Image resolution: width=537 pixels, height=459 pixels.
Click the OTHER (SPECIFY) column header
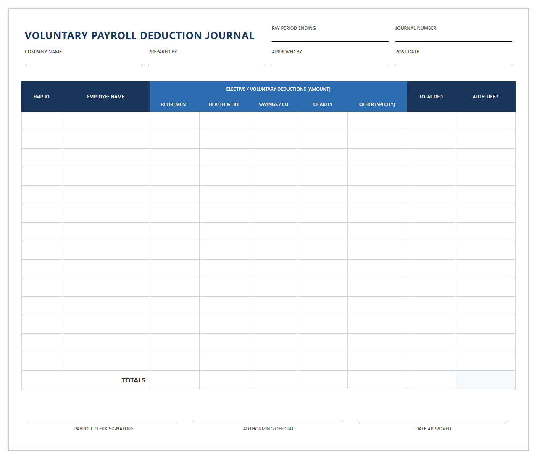[377, 104]
